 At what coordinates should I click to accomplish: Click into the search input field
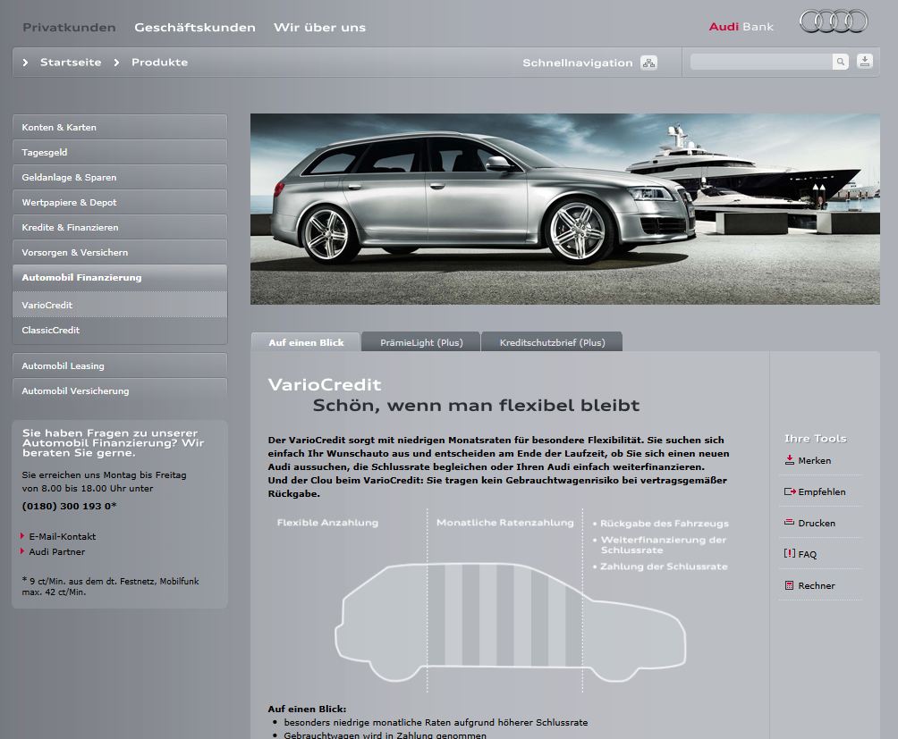click(761, 62)
